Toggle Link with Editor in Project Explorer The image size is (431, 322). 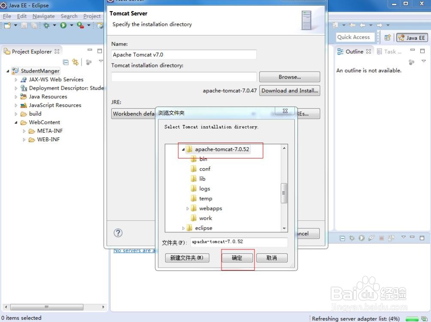75,62
